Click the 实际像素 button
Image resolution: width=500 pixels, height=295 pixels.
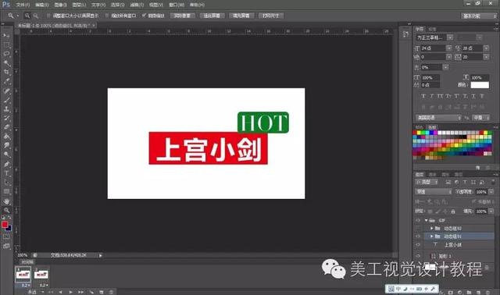(x=182, y=16)
